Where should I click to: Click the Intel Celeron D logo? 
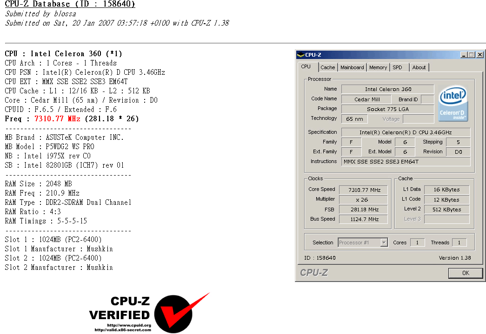point(453,104)
